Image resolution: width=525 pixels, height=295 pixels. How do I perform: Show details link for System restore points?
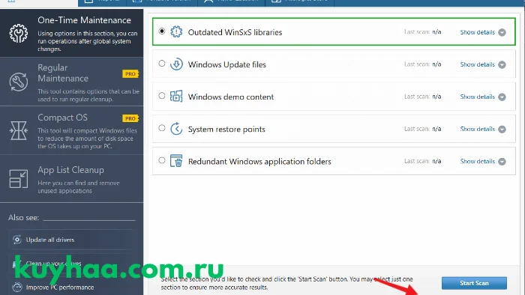478,129
